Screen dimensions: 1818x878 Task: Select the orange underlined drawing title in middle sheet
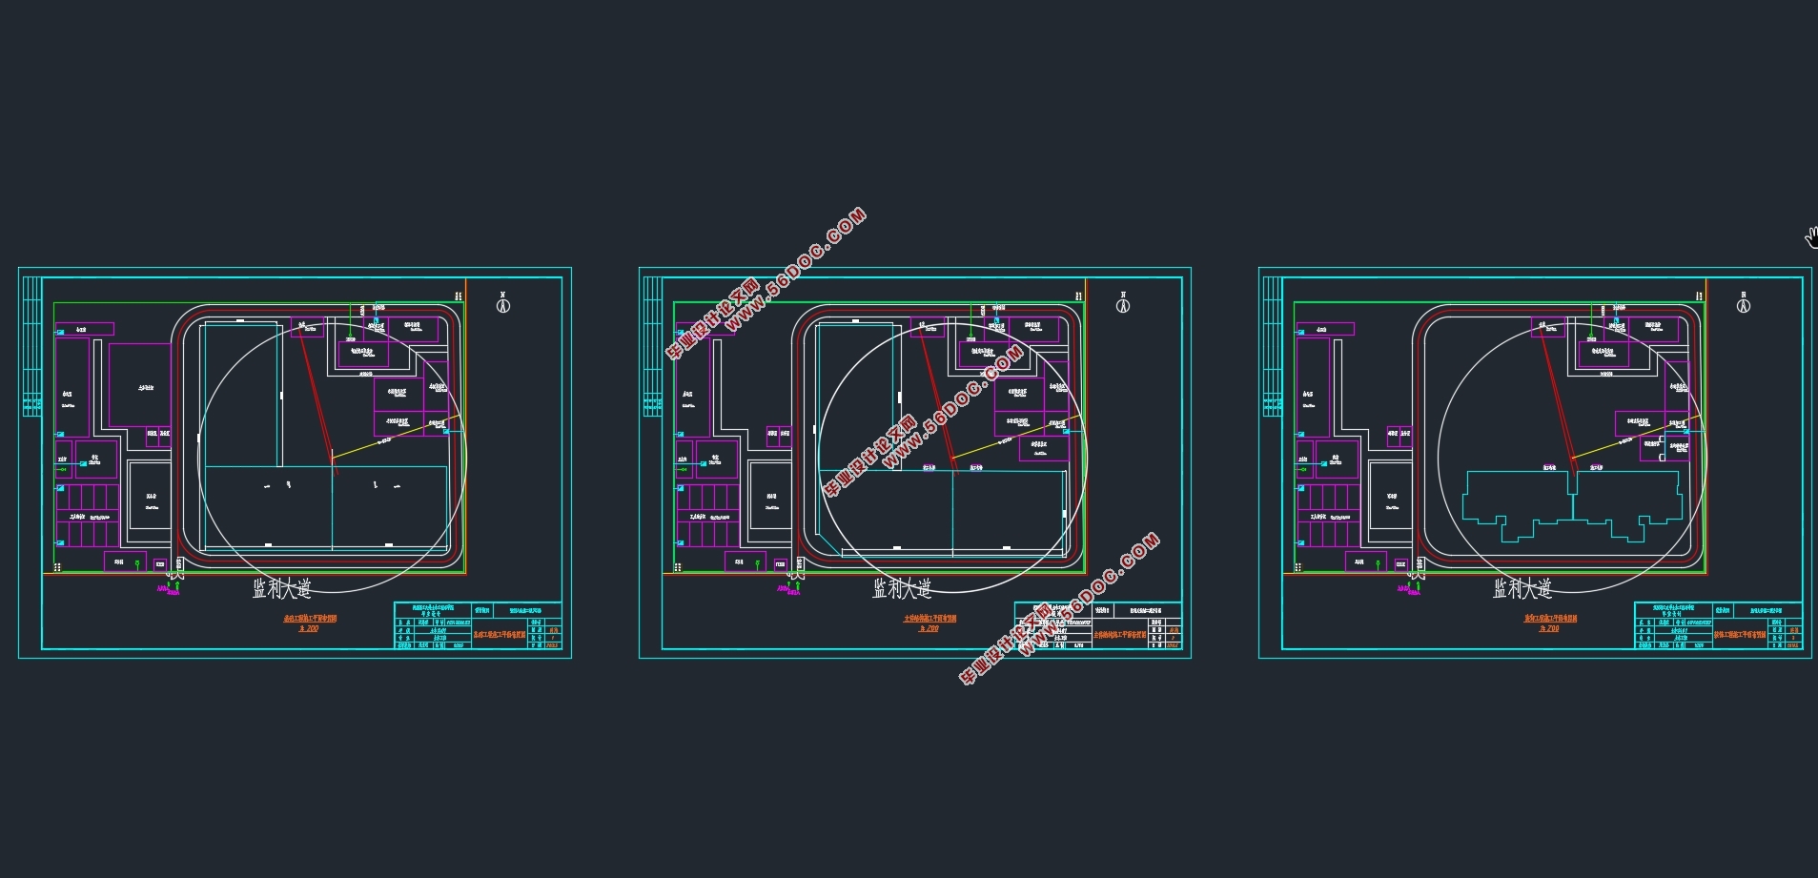click(930, 619)
